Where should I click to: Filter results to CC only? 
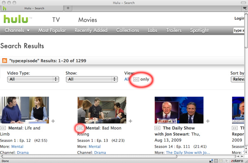tap(141, 79)
